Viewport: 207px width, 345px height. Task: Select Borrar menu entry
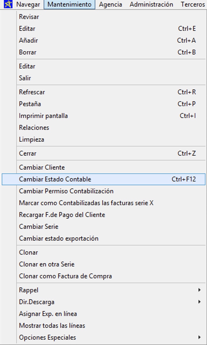(27, 52)
